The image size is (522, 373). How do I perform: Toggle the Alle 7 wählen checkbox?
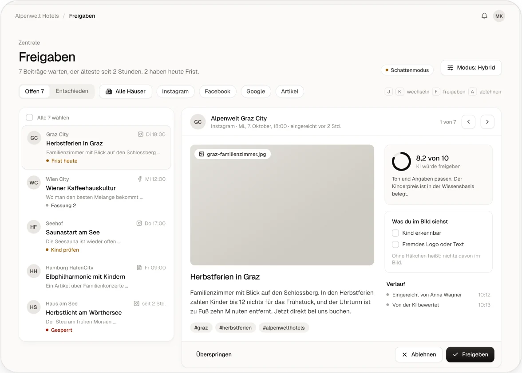(x=29, y=117)
